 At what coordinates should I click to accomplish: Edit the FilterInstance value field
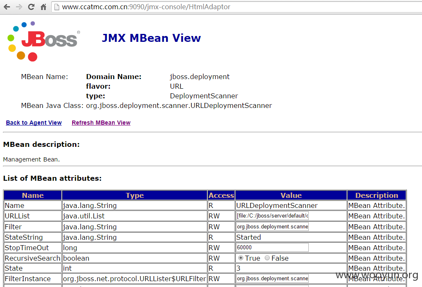(272, 278)
